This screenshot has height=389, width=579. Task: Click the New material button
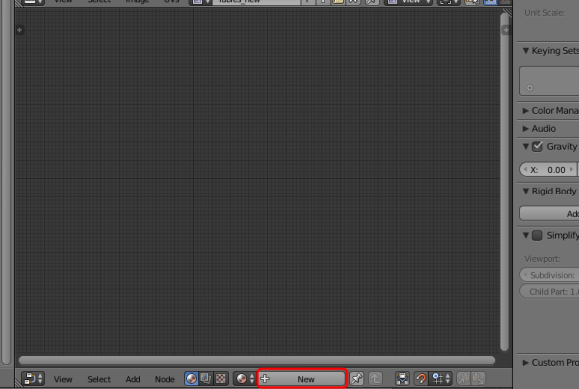(x=301, y=379)
